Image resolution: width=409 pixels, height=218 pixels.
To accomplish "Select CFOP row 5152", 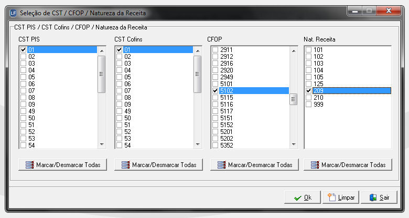I will (250, 124).
